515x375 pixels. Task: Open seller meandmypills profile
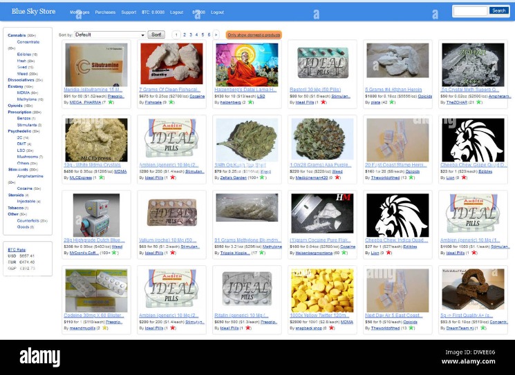tap(82, 328)
